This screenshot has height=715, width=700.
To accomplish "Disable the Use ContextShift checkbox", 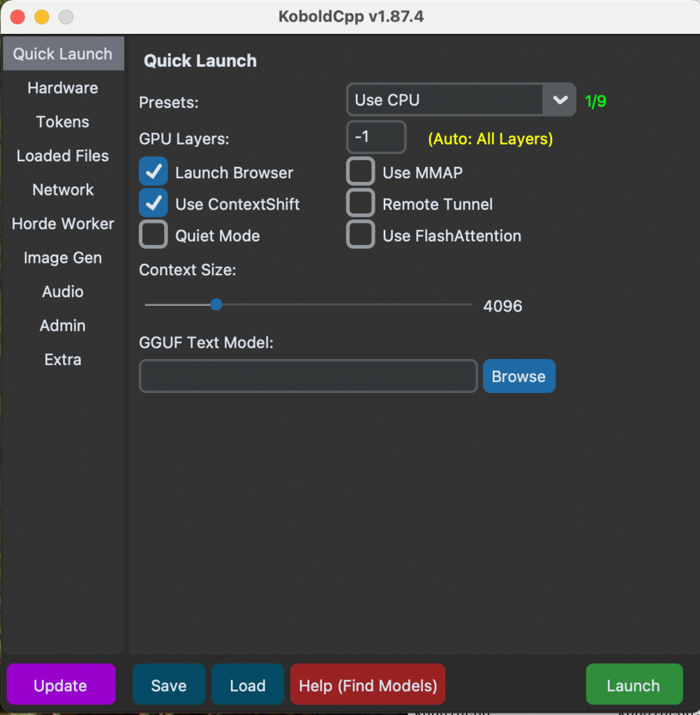I will 154,203.
